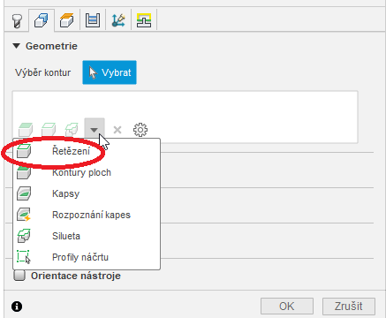Open the selection mode dropdown arrow

click(x=95, y=130)
